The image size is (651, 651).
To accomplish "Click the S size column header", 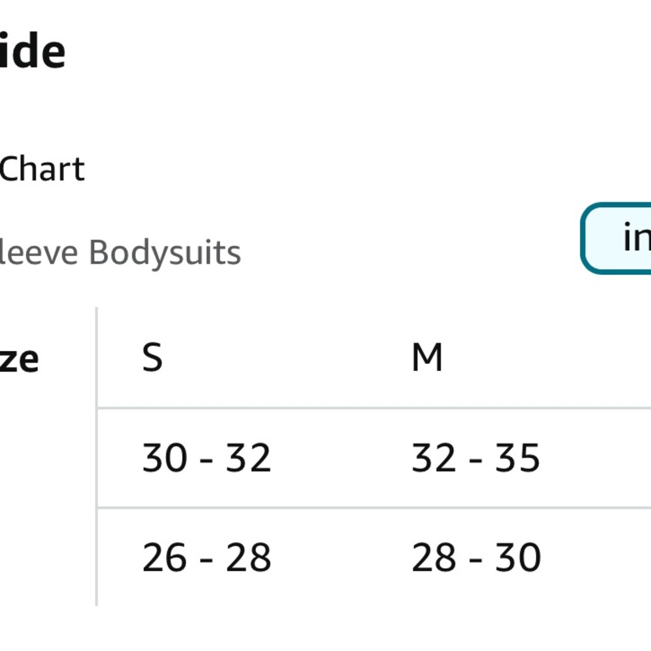I will 152,357.
